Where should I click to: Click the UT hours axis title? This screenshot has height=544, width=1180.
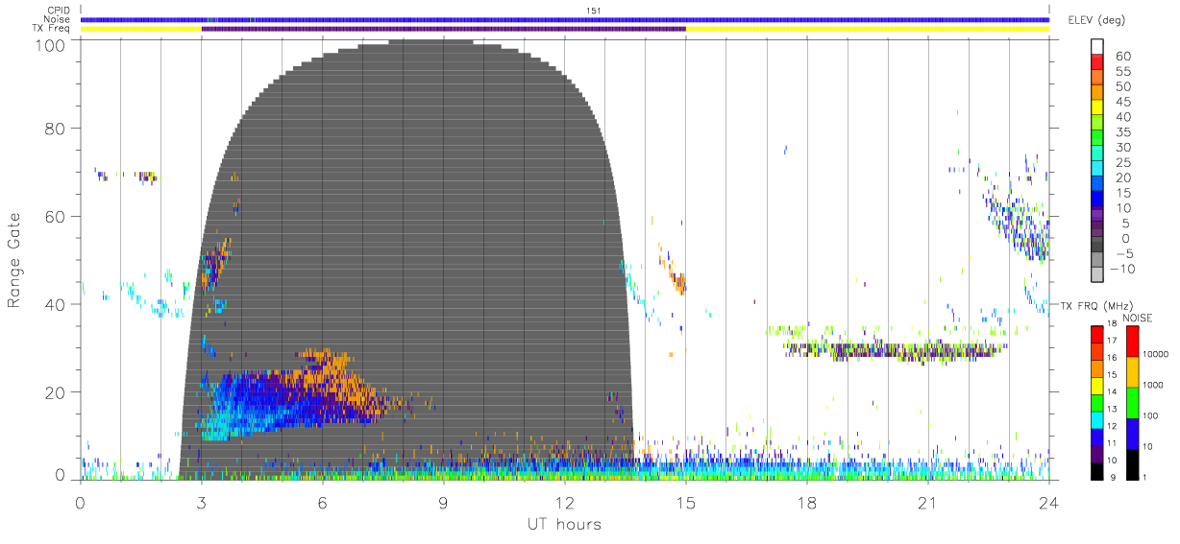pyautogui.click(x=563, y=524)
